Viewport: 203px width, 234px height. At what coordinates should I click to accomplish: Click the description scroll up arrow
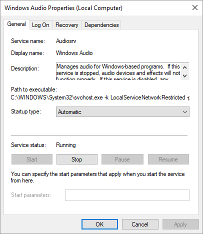click(184, 67)
